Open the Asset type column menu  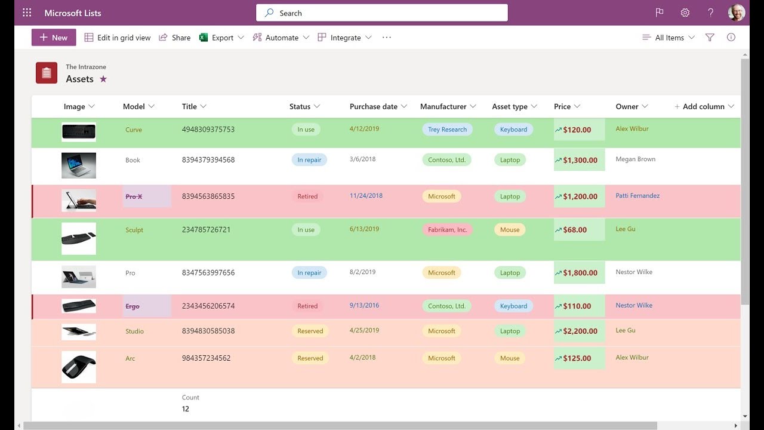click(515, 106)
